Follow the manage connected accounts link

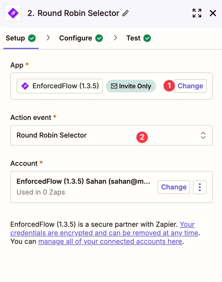(x=110, y=242)
